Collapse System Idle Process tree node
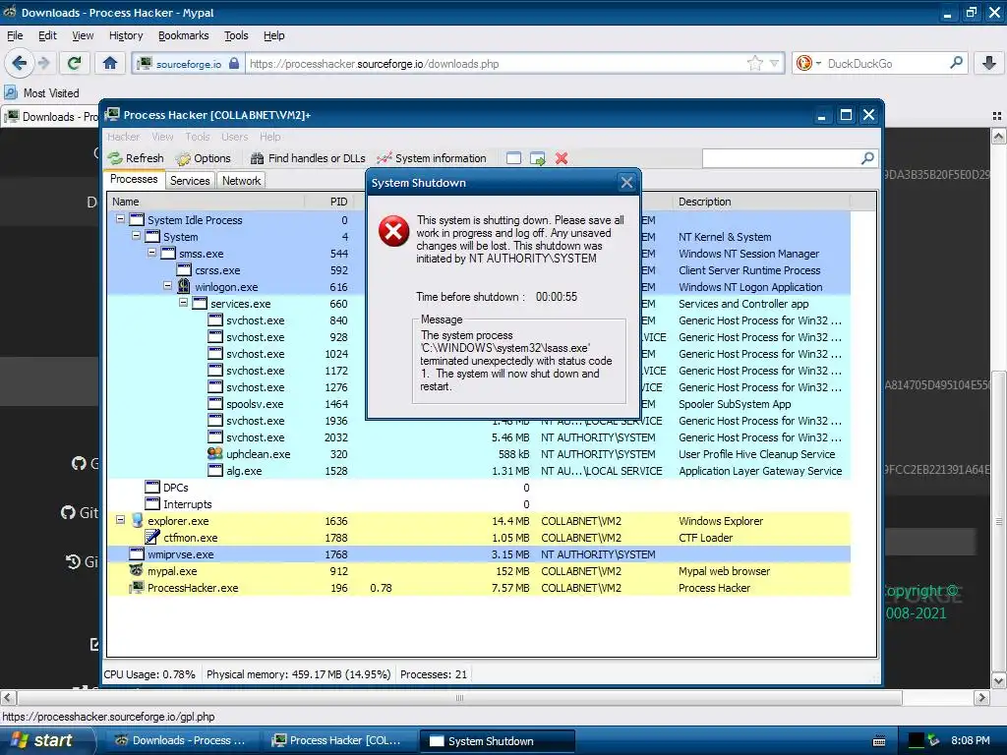Viewport: 1007px width, 755px height. pos(120,219)
